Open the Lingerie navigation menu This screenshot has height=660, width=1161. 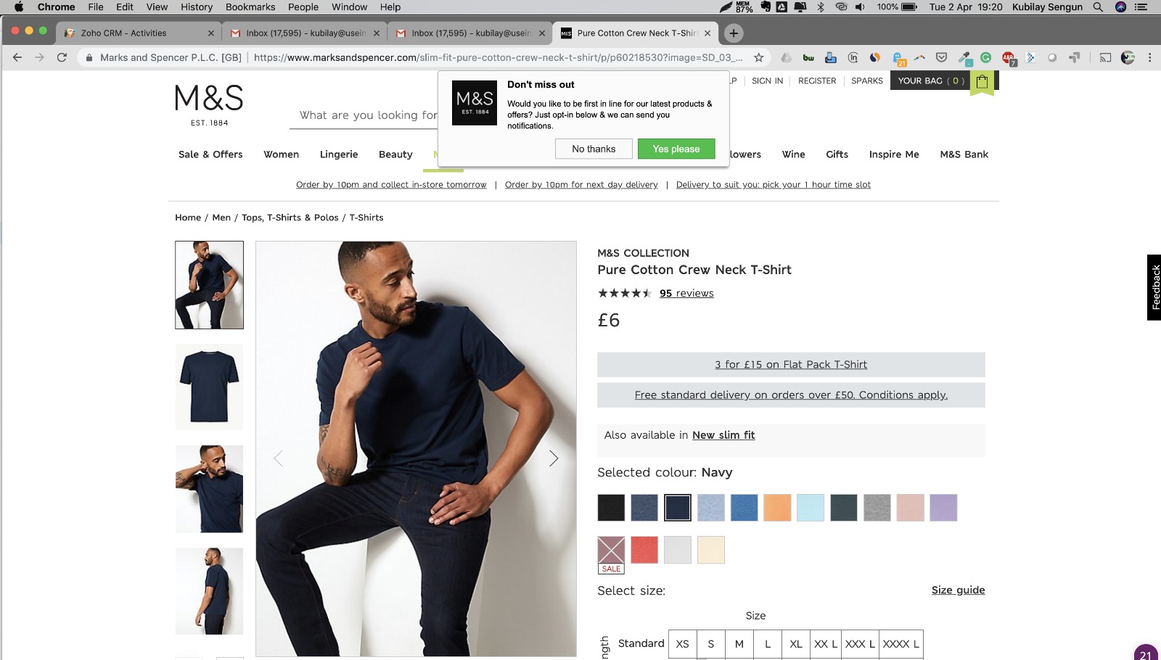coord(339,154)
